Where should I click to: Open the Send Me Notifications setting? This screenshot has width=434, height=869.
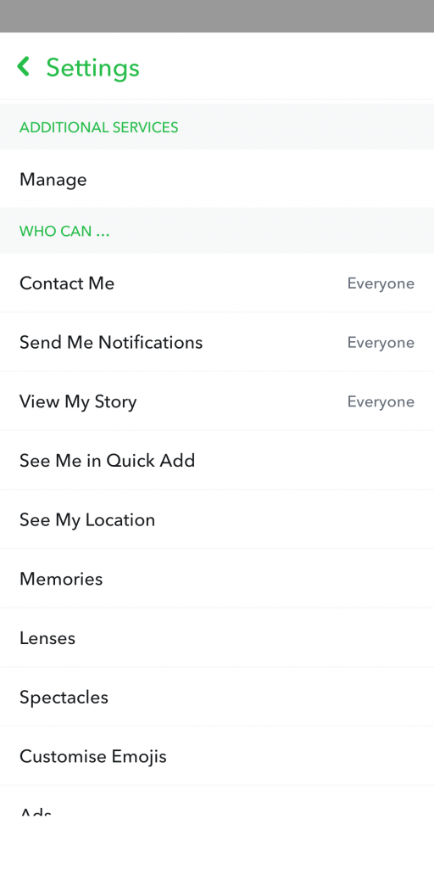tap(217, 342)
